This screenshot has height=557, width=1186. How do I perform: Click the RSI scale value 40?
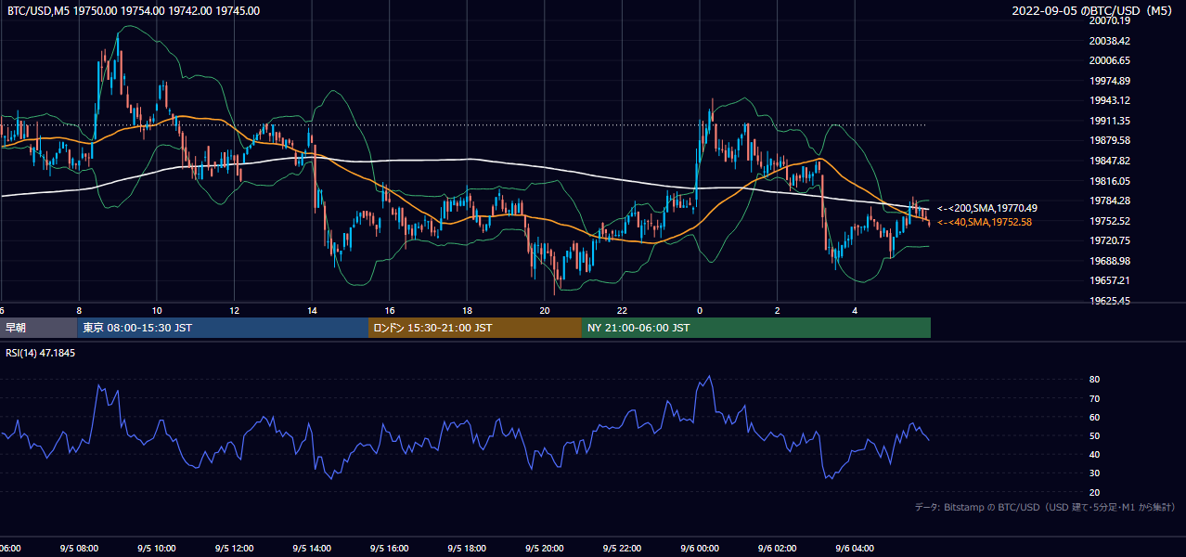[x=1095, y=454]
